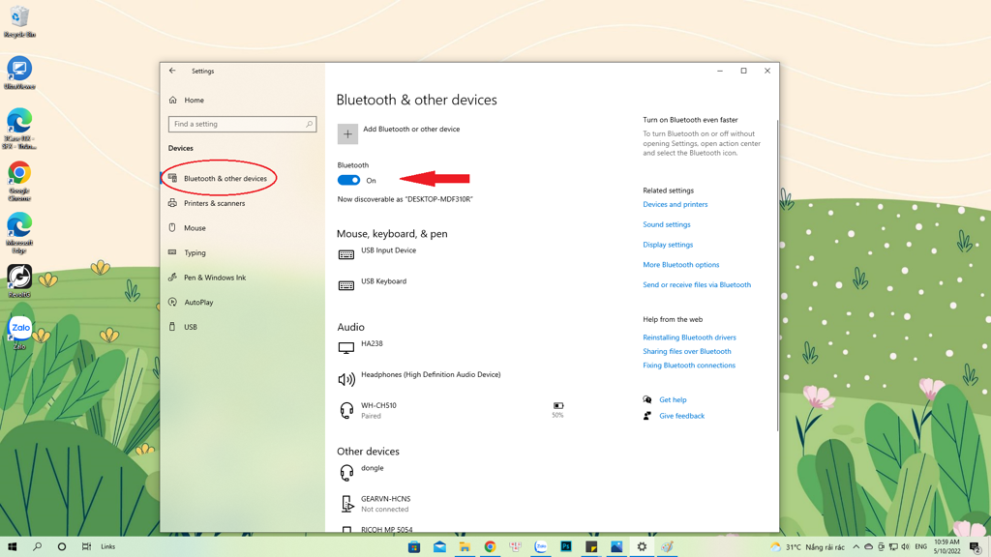Select the USB Keyboard device icon

[x=346, y=285]
